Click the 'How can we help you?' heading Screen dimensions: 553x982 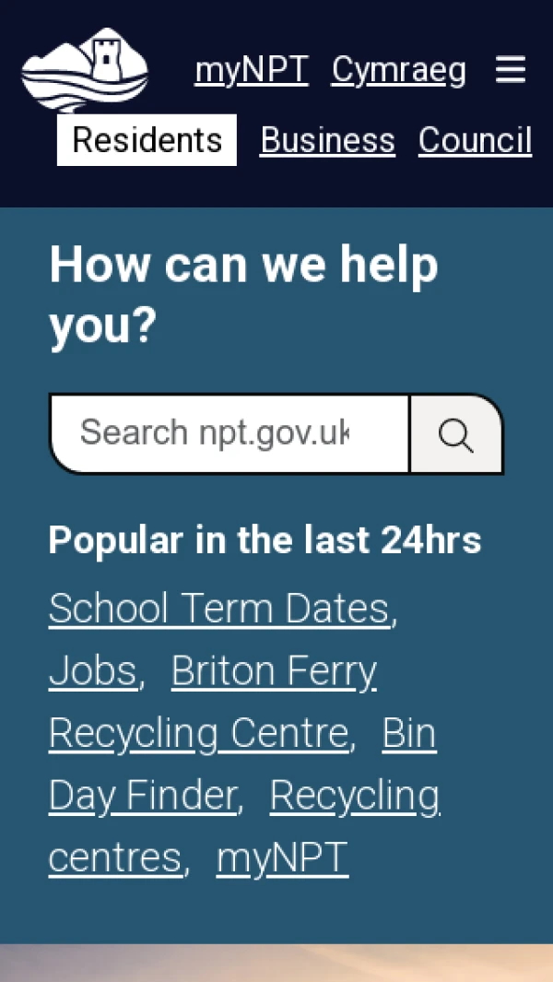coord(242,295)
